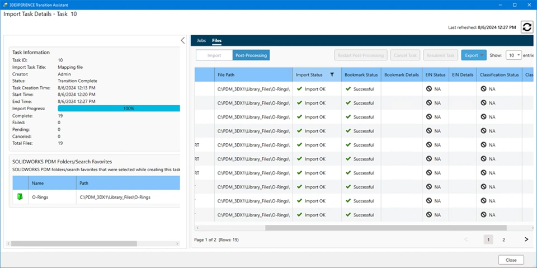Click the next page arrow

point(526,239)
